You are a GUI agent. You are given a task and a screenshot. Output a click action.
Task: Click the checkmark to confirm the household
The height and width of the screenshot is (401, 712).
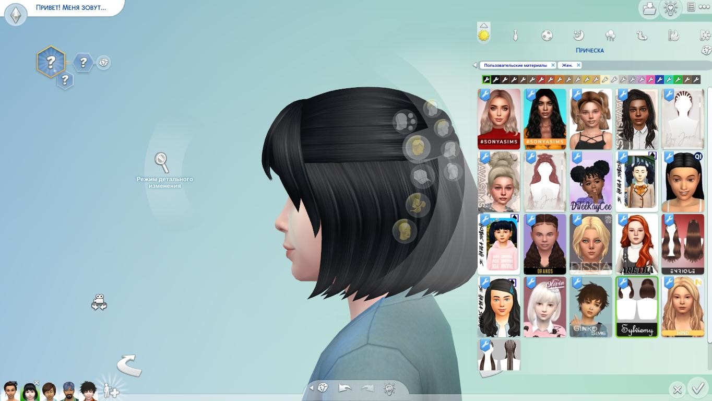tap(698, 388)
